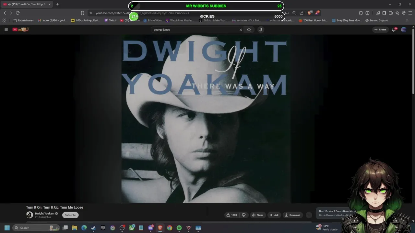Toggle the browser sidebar panel
Image resolution: width=415 pixels, height=233 pixels.
coord(384,13)
